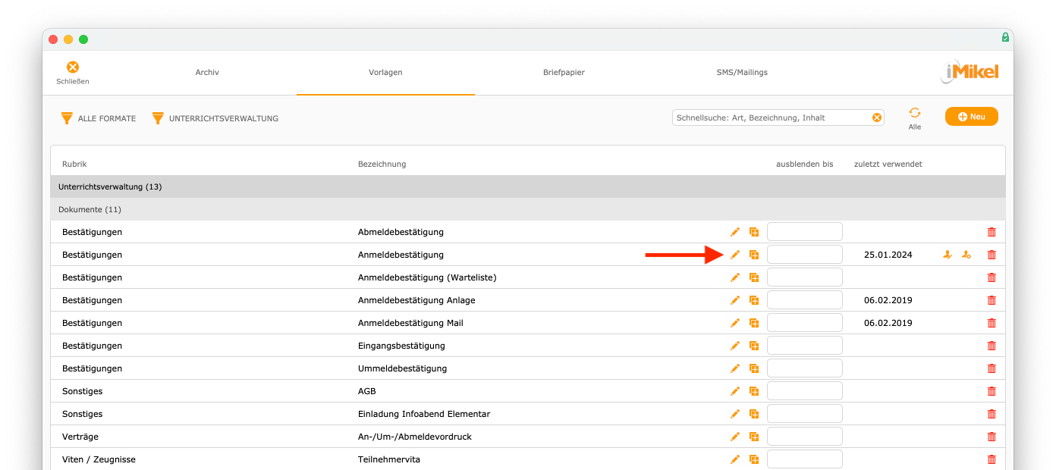This screenshot has width=1056, height=470.
Task: Duplicate the Einladung Infoabend Elementar template
Action: [754, 414]
